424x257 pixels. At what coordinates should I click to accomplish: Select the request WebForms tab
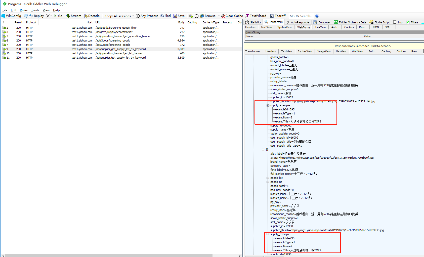[x=304, y=27]
